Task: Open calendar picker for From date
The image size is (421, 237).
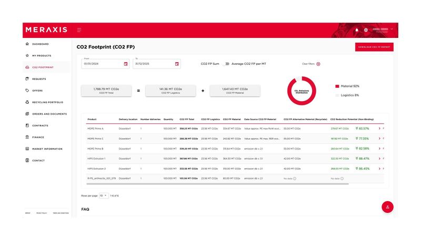Action: click(126, 64)
